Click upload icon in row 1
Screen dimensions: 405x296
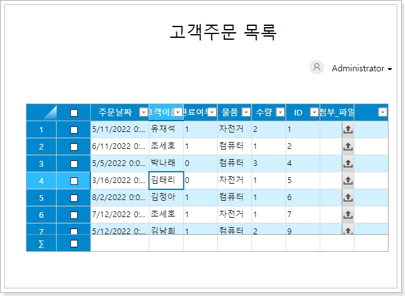coord(348,129)
